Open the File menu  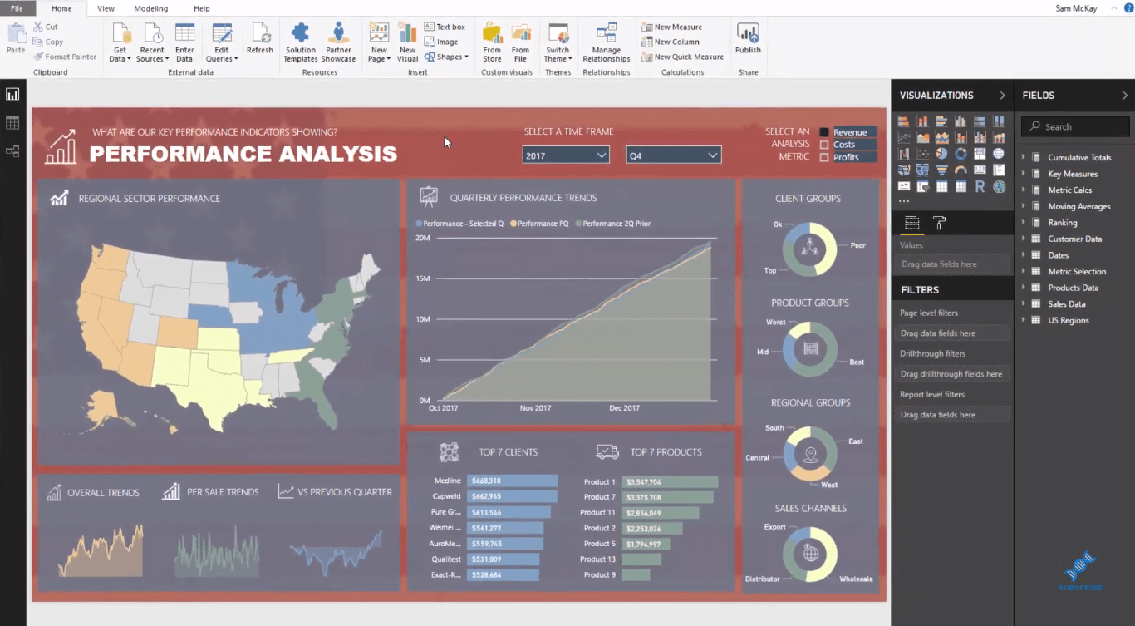(x=17, y=8)
